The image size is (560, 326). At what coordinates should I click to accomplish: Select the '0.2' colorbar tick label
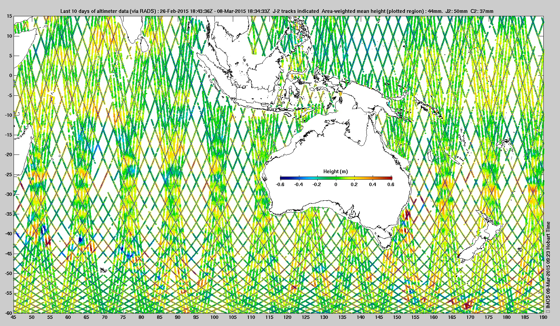pos(354,184)
